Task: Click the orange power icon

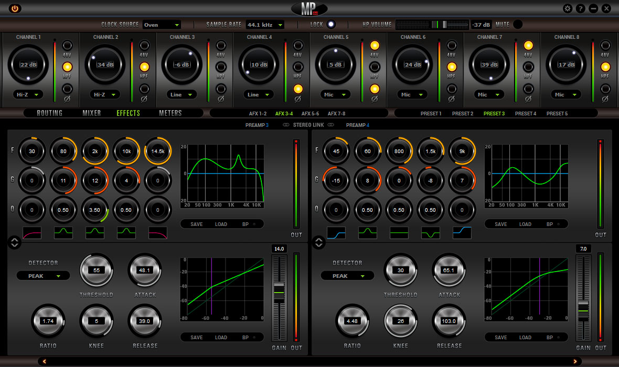Action: 15,8
